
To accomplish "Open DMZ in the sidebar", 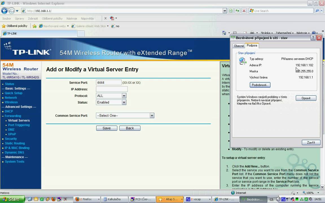I will 11,129.
